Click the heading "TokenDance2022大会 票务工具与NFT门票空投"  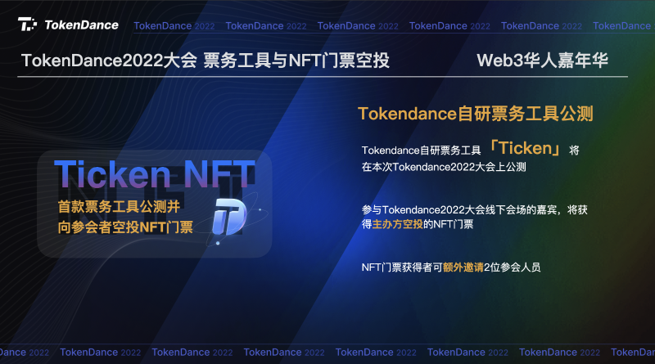pyautogui.click(x=206, y=61)
